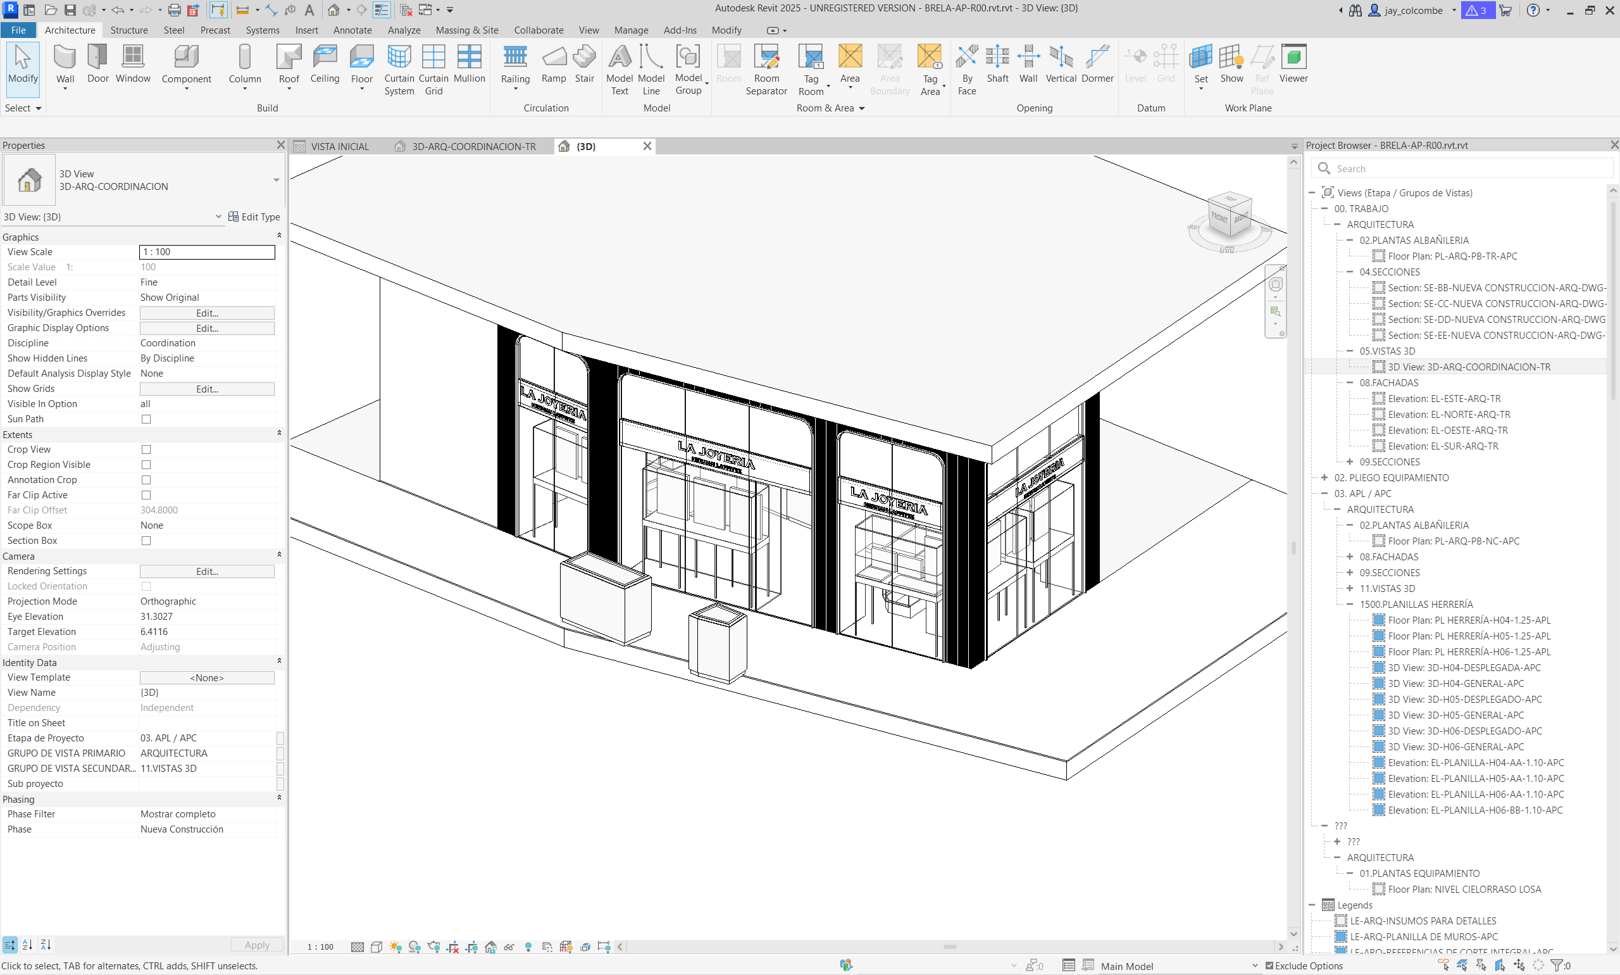This screenshot has height=975, width=1620.
Task: Switch to the Annotate ribbon tab
Action: tap(352, 30)
